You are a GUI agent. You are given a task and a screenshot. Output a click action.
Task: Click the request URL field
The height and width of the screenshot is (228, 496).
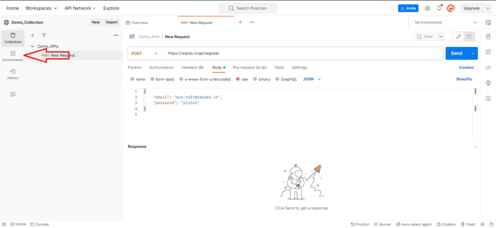click(303, 54)
